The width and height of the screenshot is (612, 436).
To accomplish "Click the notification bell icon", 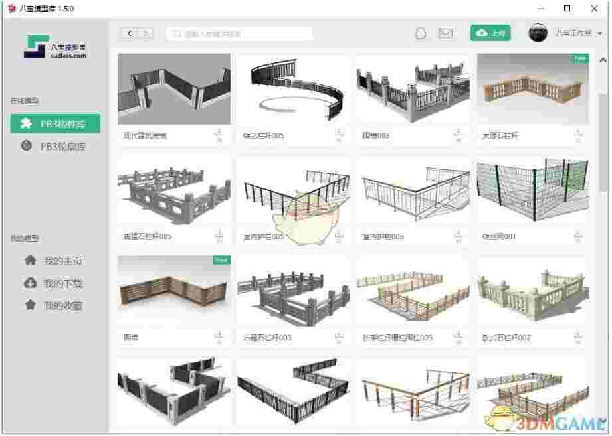I will pyautogui.click(x=421, y=33).
